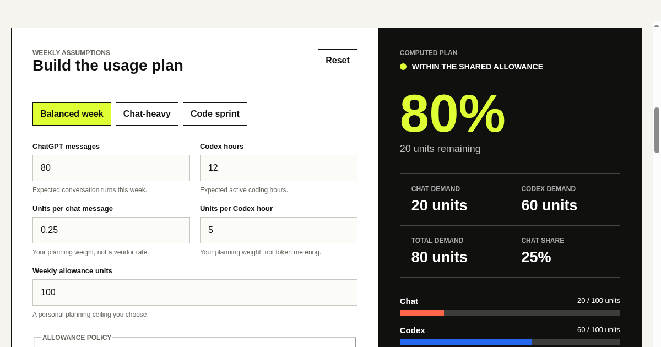This screenshot has height=347, width=661.
Task: Click the Reset button
Action: point(338,61)
